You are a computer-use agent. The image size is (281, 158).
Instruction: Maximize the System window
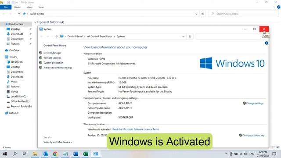point(254,29)
